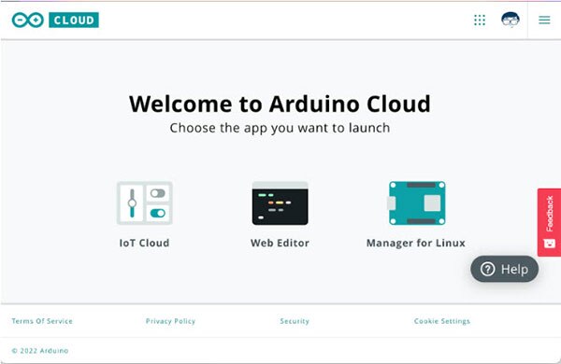561x364 pixels.
Task: Open the Terms Of Service link
Action: tap(42, 321)
